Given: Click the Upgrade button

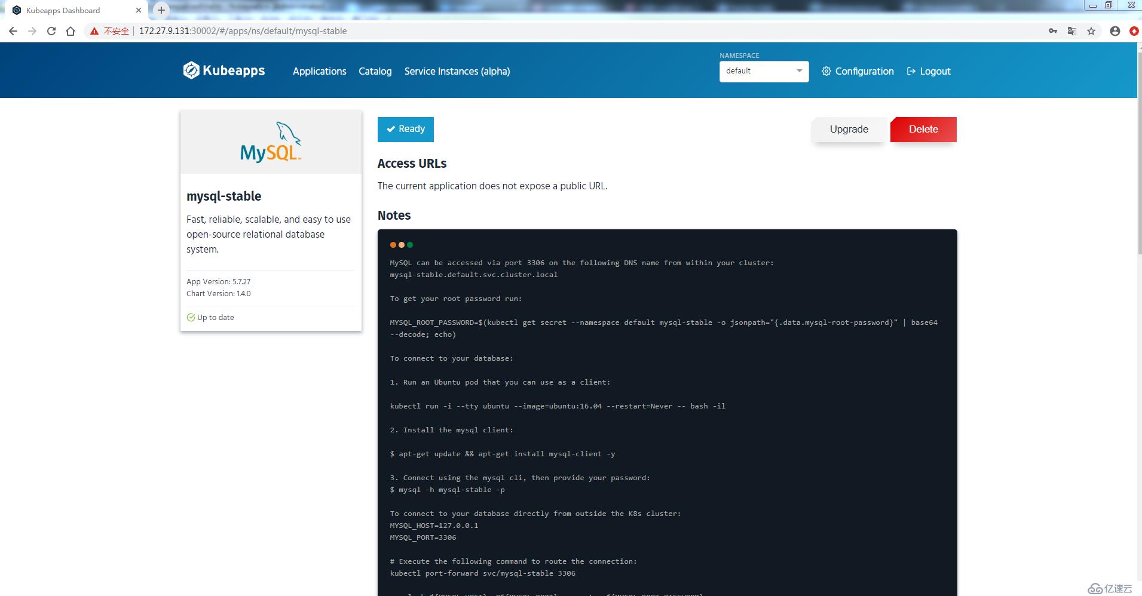Looking at the screenshot, I should [849, 129].
